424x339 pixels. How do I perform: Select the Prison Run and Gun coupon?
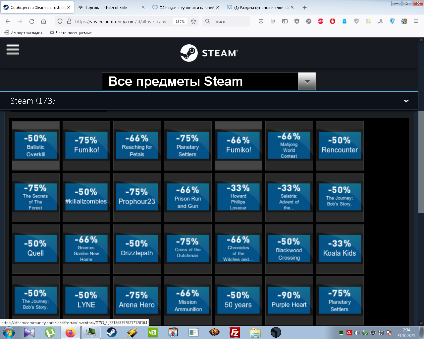pyautogui.click(x=188, y=197)
